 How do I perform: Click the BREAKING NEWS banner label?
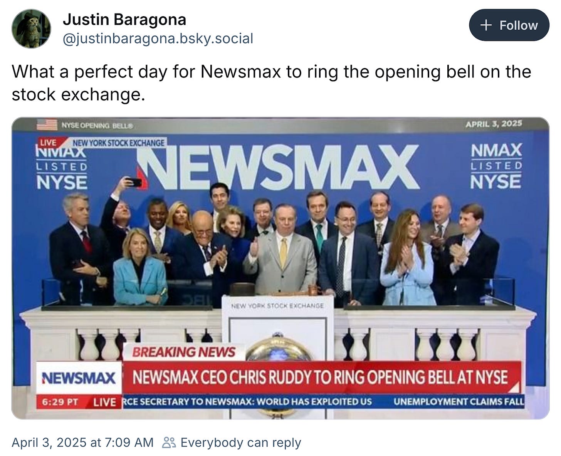[183, 352]
